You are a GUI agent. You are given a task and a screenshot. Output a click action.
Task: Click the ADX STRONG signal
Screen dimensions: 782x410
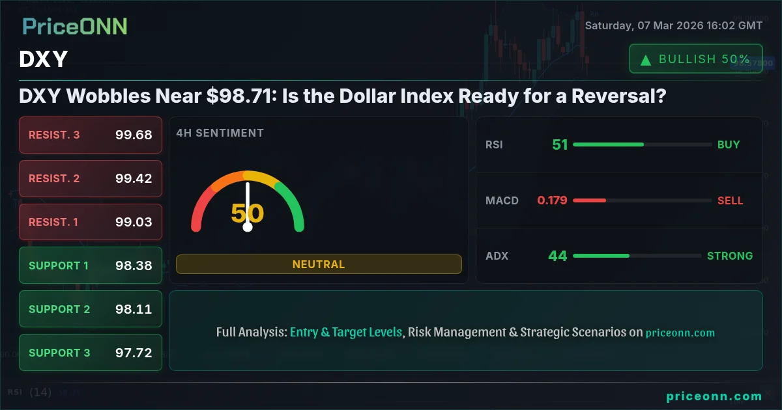(730, 256)
